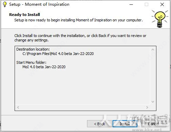171x132 pixels.
Task: Click the Start Menu folder MoI 4.0 beta line
Action: [44, 67]
